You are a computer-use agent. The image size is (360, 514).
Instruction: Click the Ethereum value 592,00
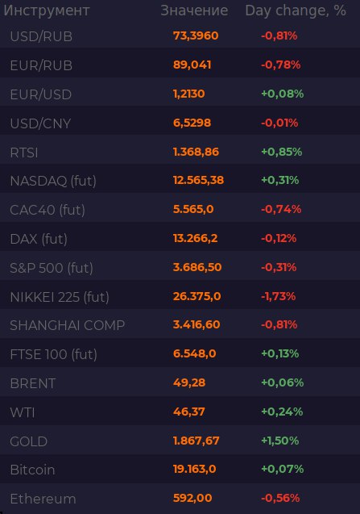click(x=192, y=498)
